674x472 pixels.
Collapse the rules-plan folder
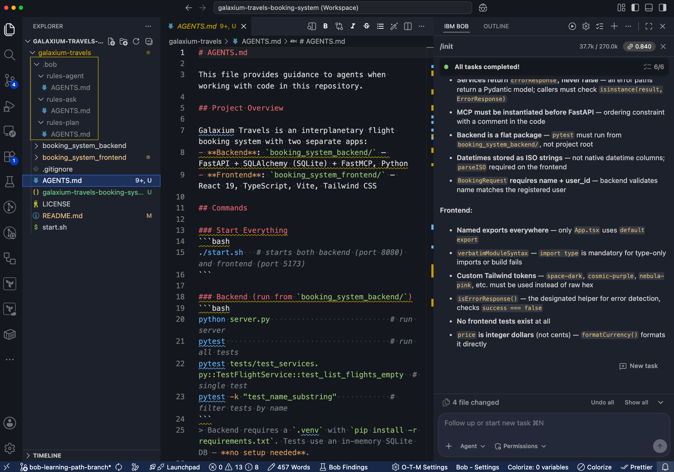[41, 122]
